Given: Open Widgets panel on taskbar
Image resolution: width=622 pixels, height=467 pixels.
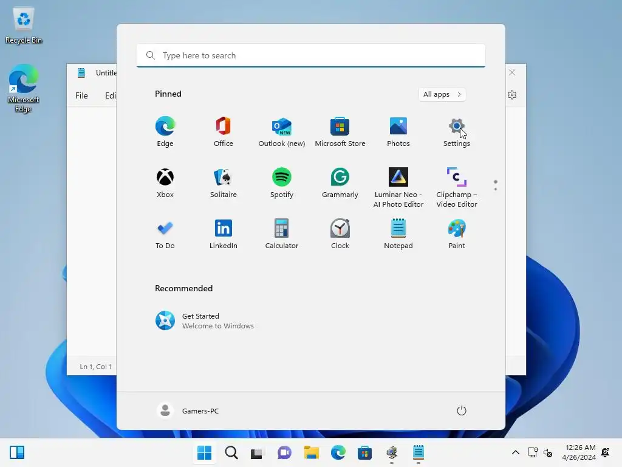Looking at the screenshot, I should 17,452.
